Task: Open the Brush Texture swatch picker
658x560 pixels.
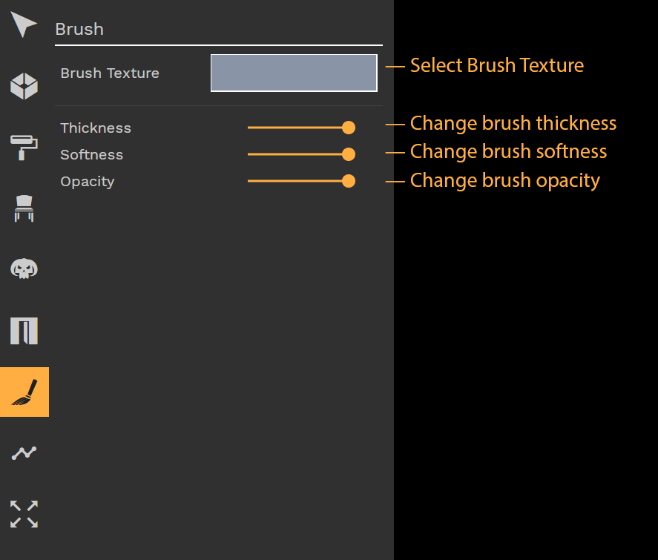Action: (x=294, y=73)
